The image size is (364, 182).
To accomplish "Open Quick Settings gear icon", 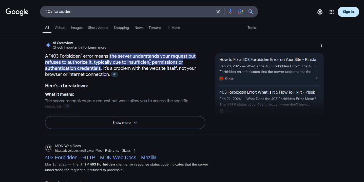I will [320, 12].
